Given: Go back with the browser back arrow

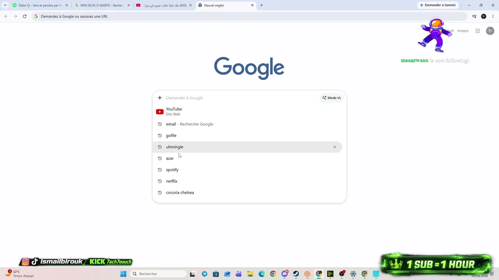Looking at the screenshot, I should click(6, 16).
